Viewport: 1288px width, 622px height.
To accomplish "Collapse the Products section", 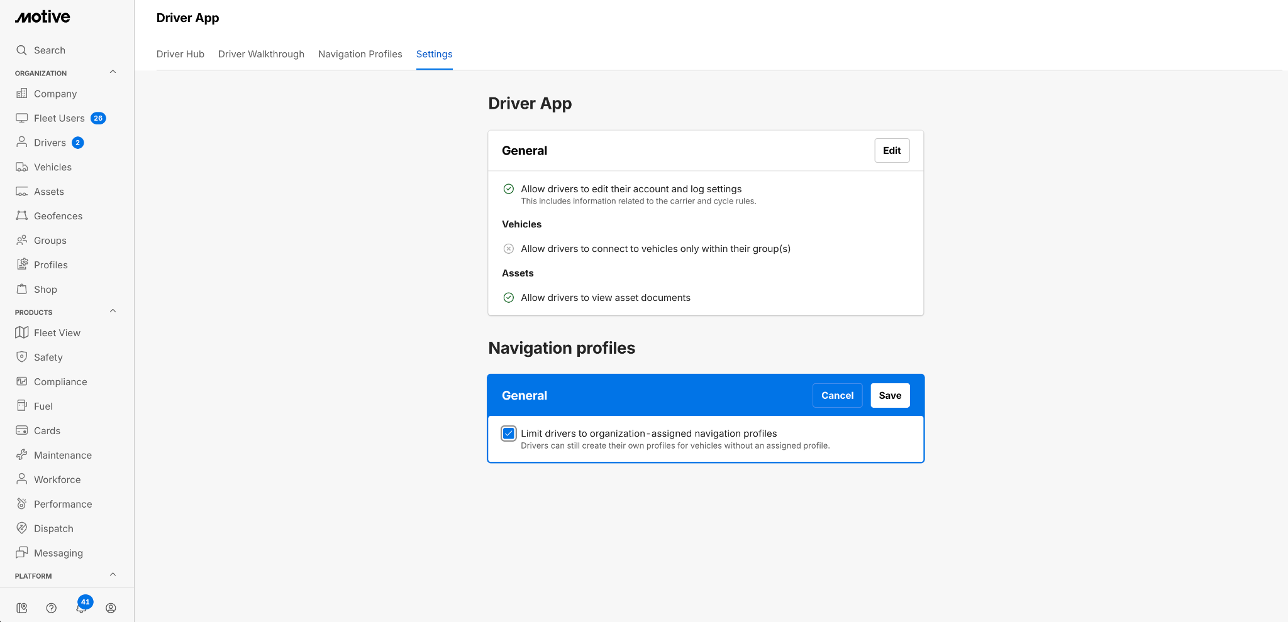I will click(113, 312).
